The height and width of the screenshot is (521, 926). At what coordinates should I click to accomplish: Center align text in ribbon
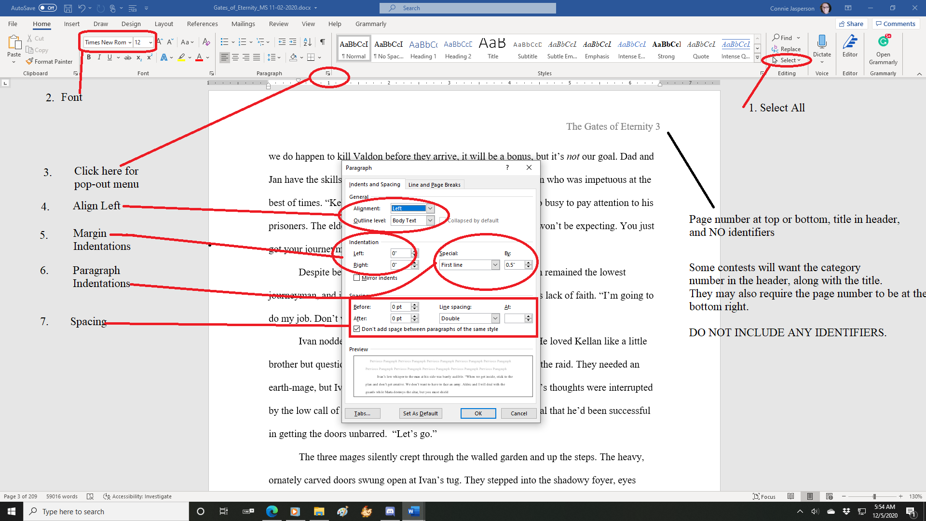pyautogui.click(x=235, y=57)
